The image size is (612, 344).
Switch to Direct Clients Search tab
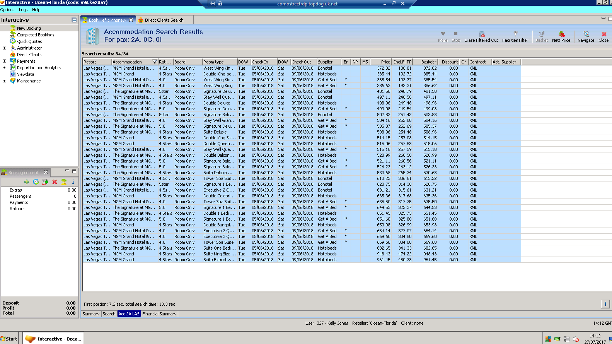click(164, 20)
